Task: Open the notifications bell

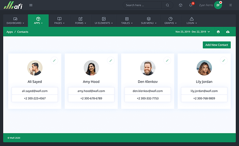Action: pos(191,5)
